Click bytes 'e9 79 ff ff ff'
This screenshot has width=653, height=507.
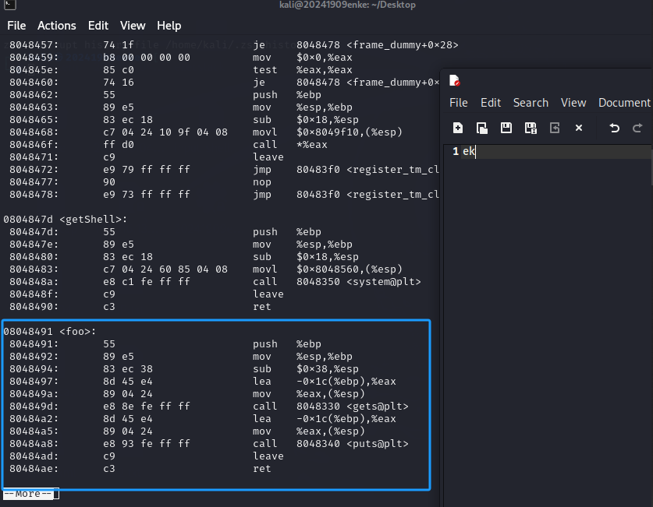pos(147,170)
